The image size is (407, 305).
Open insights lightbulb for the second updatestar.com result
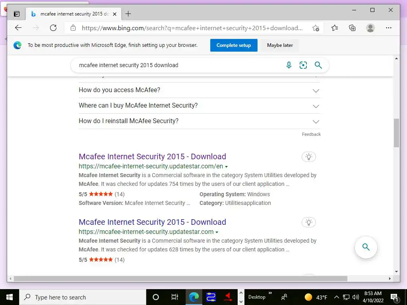[x=308, y=222]
